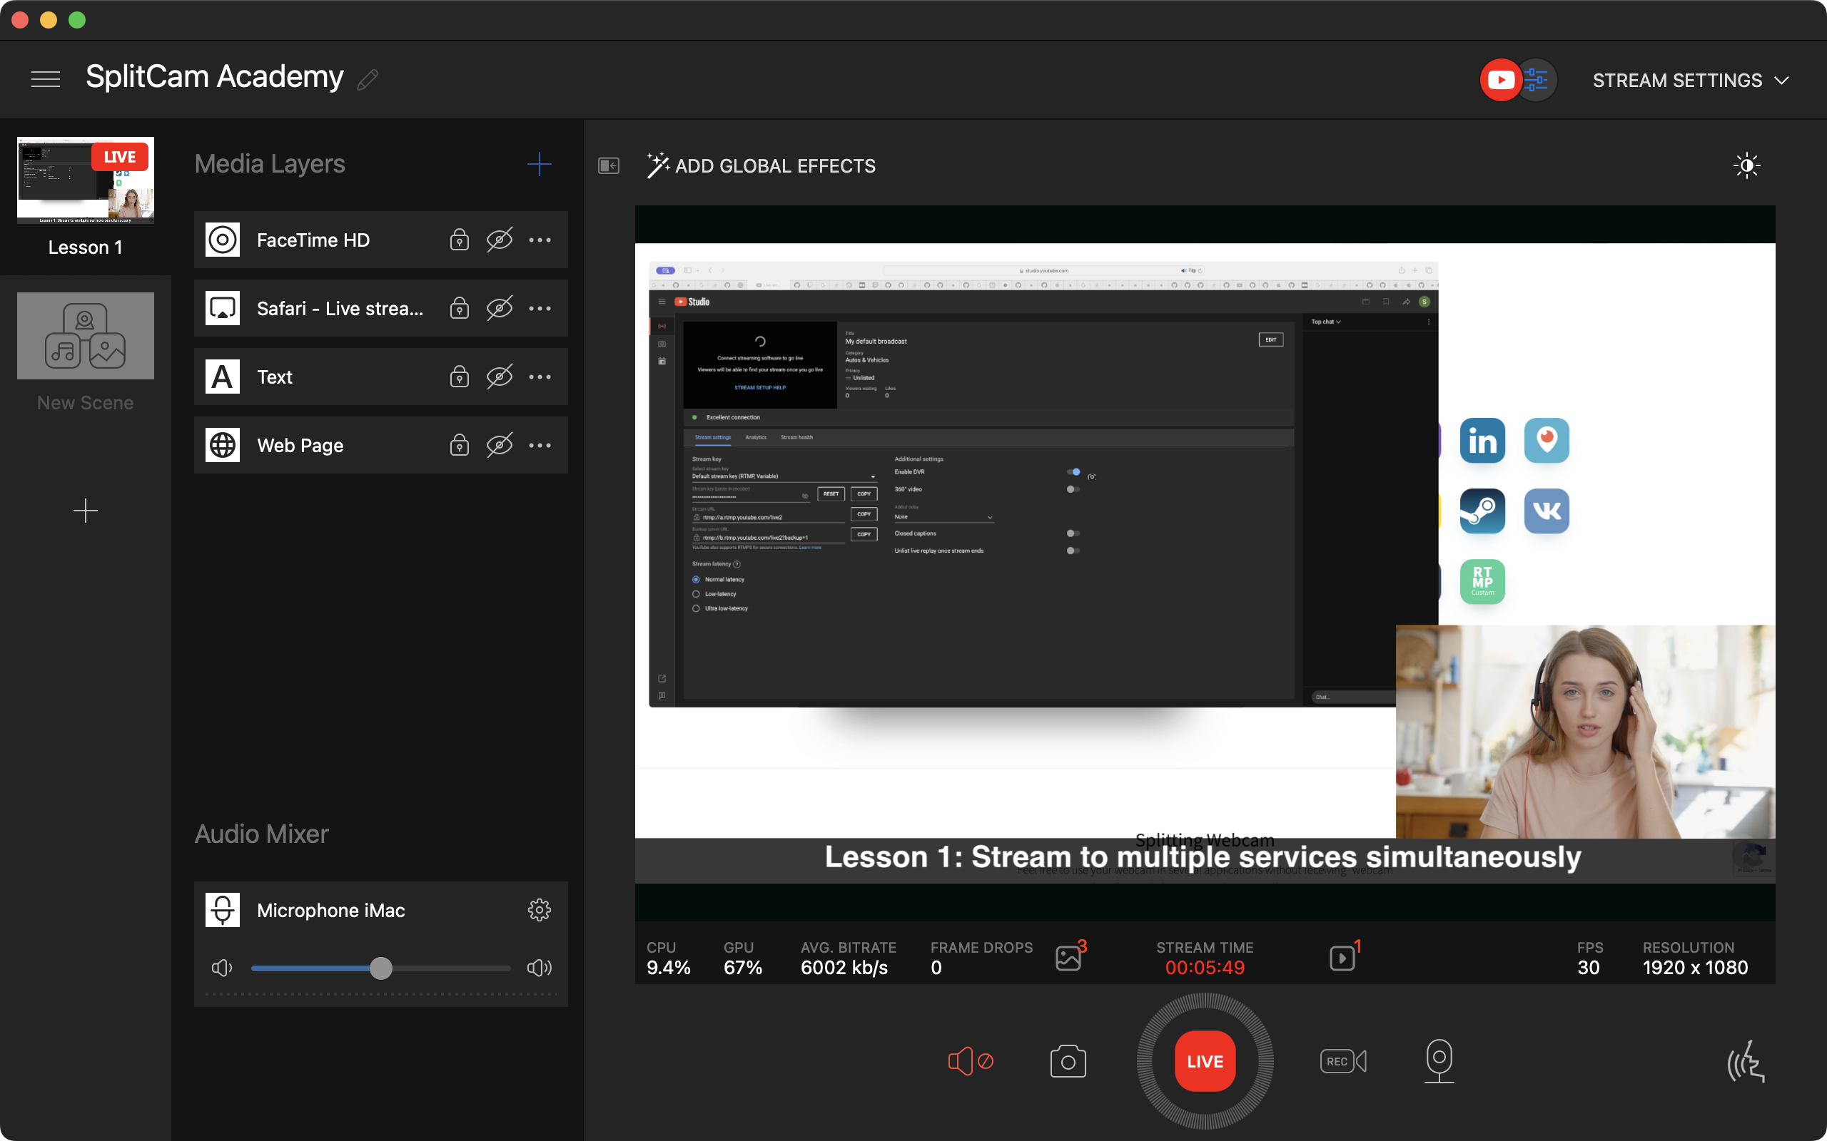Image resolution: width=1827 pixels, height=1141 pixels.
Task: Select the FaceTime HD layer icon
Action: click(223, 240)
